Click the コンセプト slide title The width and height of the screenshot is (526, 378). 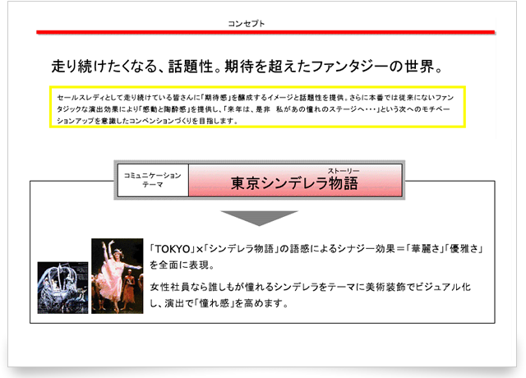(247, 24)
